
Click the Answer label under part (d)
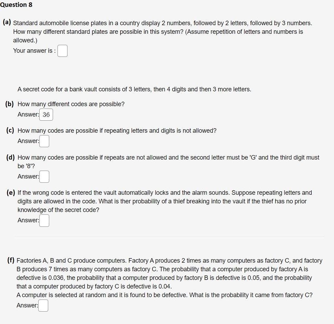[27, 176]
